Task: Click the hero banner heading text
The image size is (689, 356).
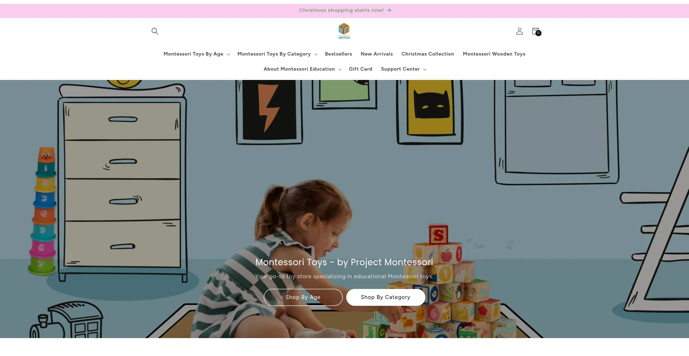Action: pyautogui.click(x=344, y=262)
